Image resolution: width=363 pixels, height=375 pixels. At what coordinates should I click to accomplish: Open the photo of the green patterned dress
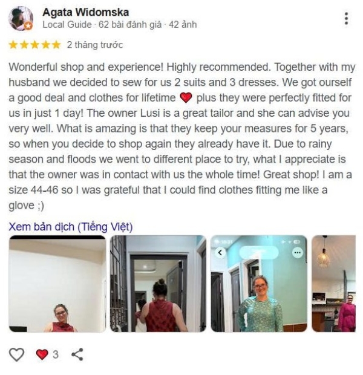click(259, 284)
